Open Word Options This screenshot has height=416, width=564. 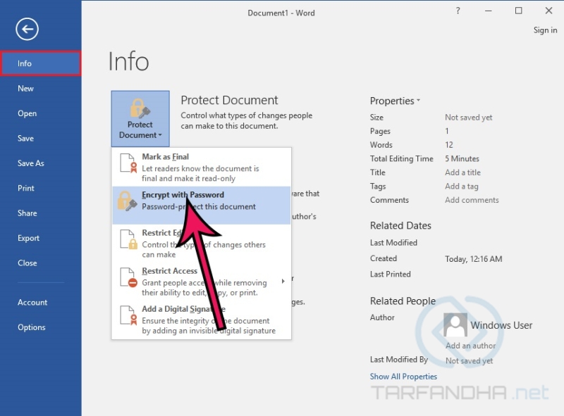[41, 327]
